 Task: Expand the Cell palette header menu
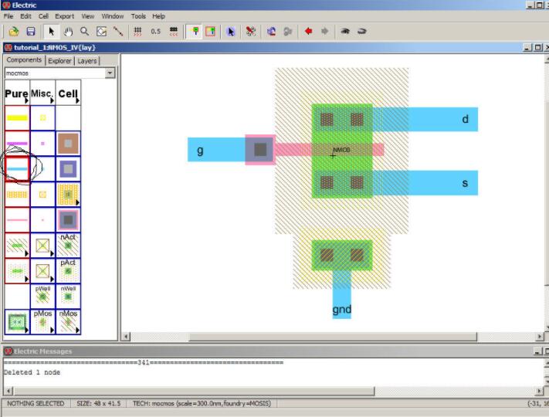(68, 93)
